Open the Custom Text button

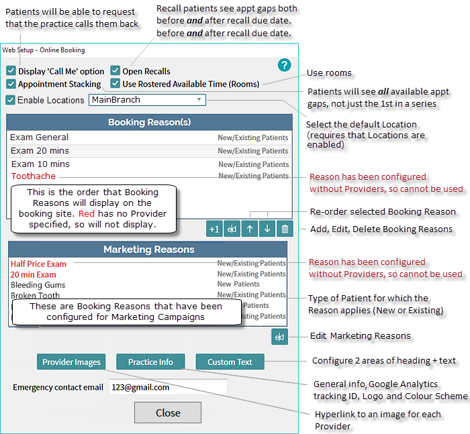coord(230,362)
